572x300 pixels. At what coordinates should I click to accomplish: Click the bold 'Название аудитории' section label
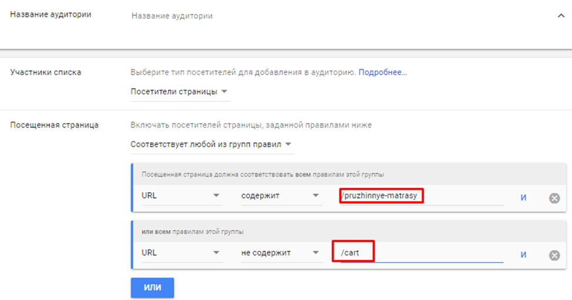[51, 14]
